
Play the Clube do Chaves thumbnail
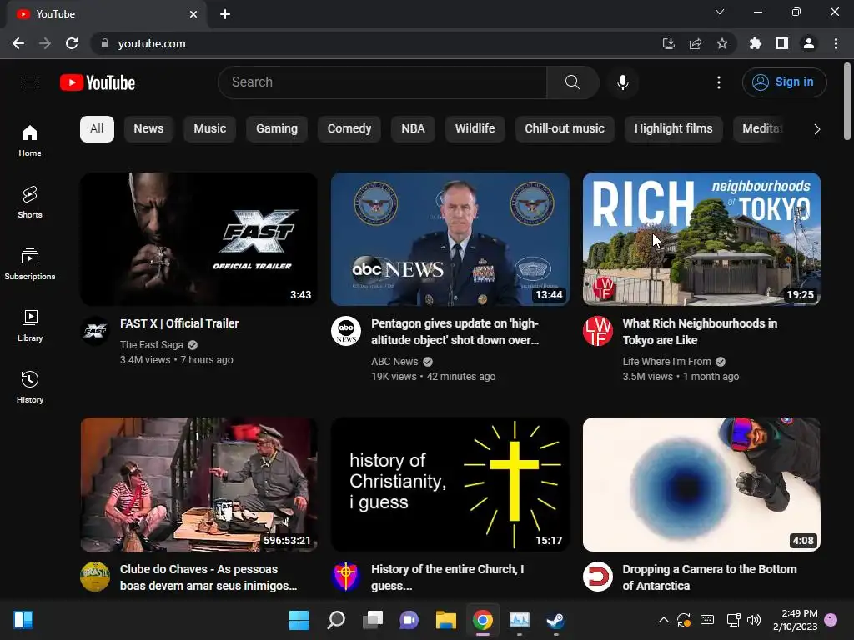click(198, 484)
